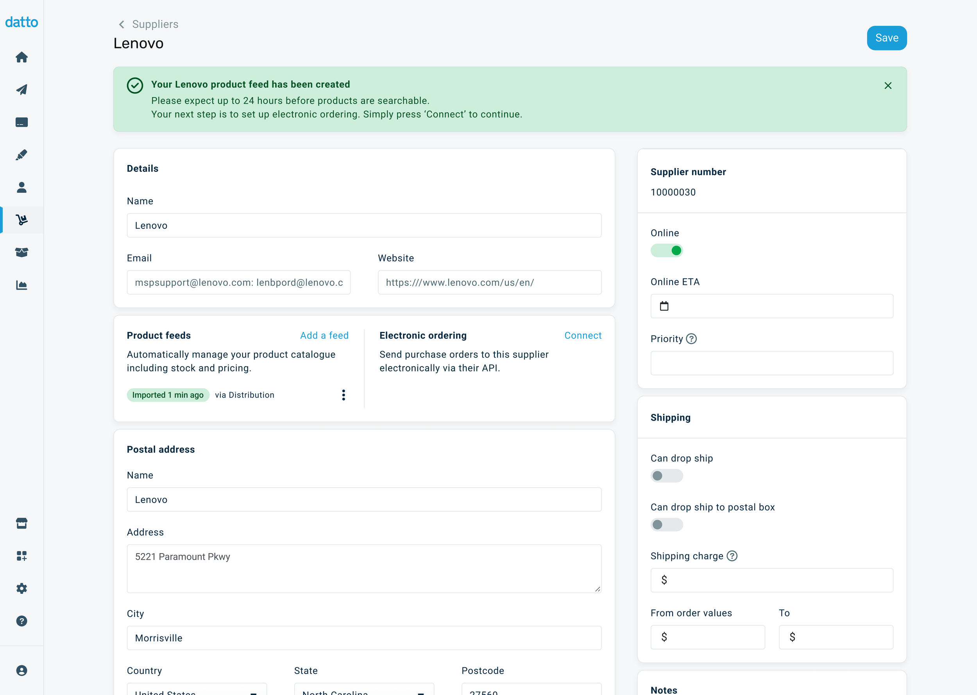Open the settings gear in sidebar
Screen dimensions: 977x695
point(21,588)
